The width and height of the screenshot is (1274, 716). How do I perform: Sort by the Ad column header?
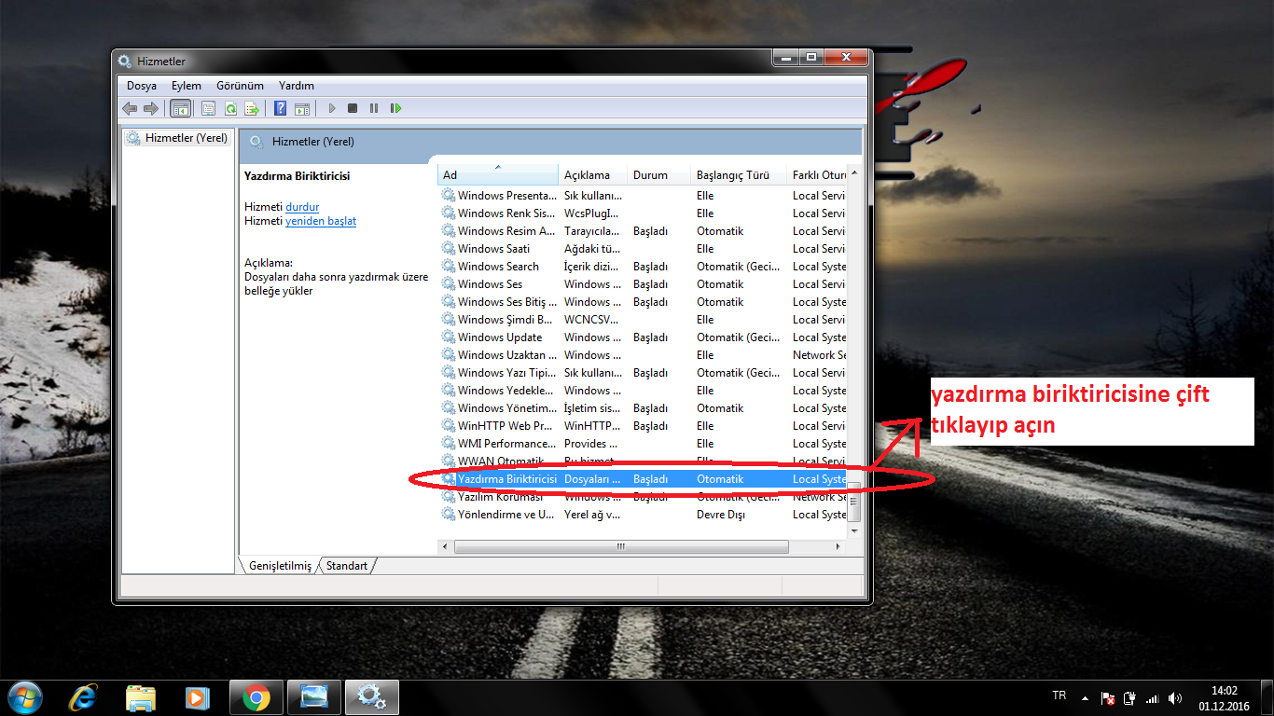tap(498, 174)
